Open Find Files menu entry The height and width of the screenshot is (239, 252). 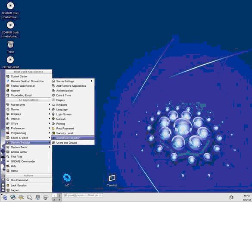[28, 157]
